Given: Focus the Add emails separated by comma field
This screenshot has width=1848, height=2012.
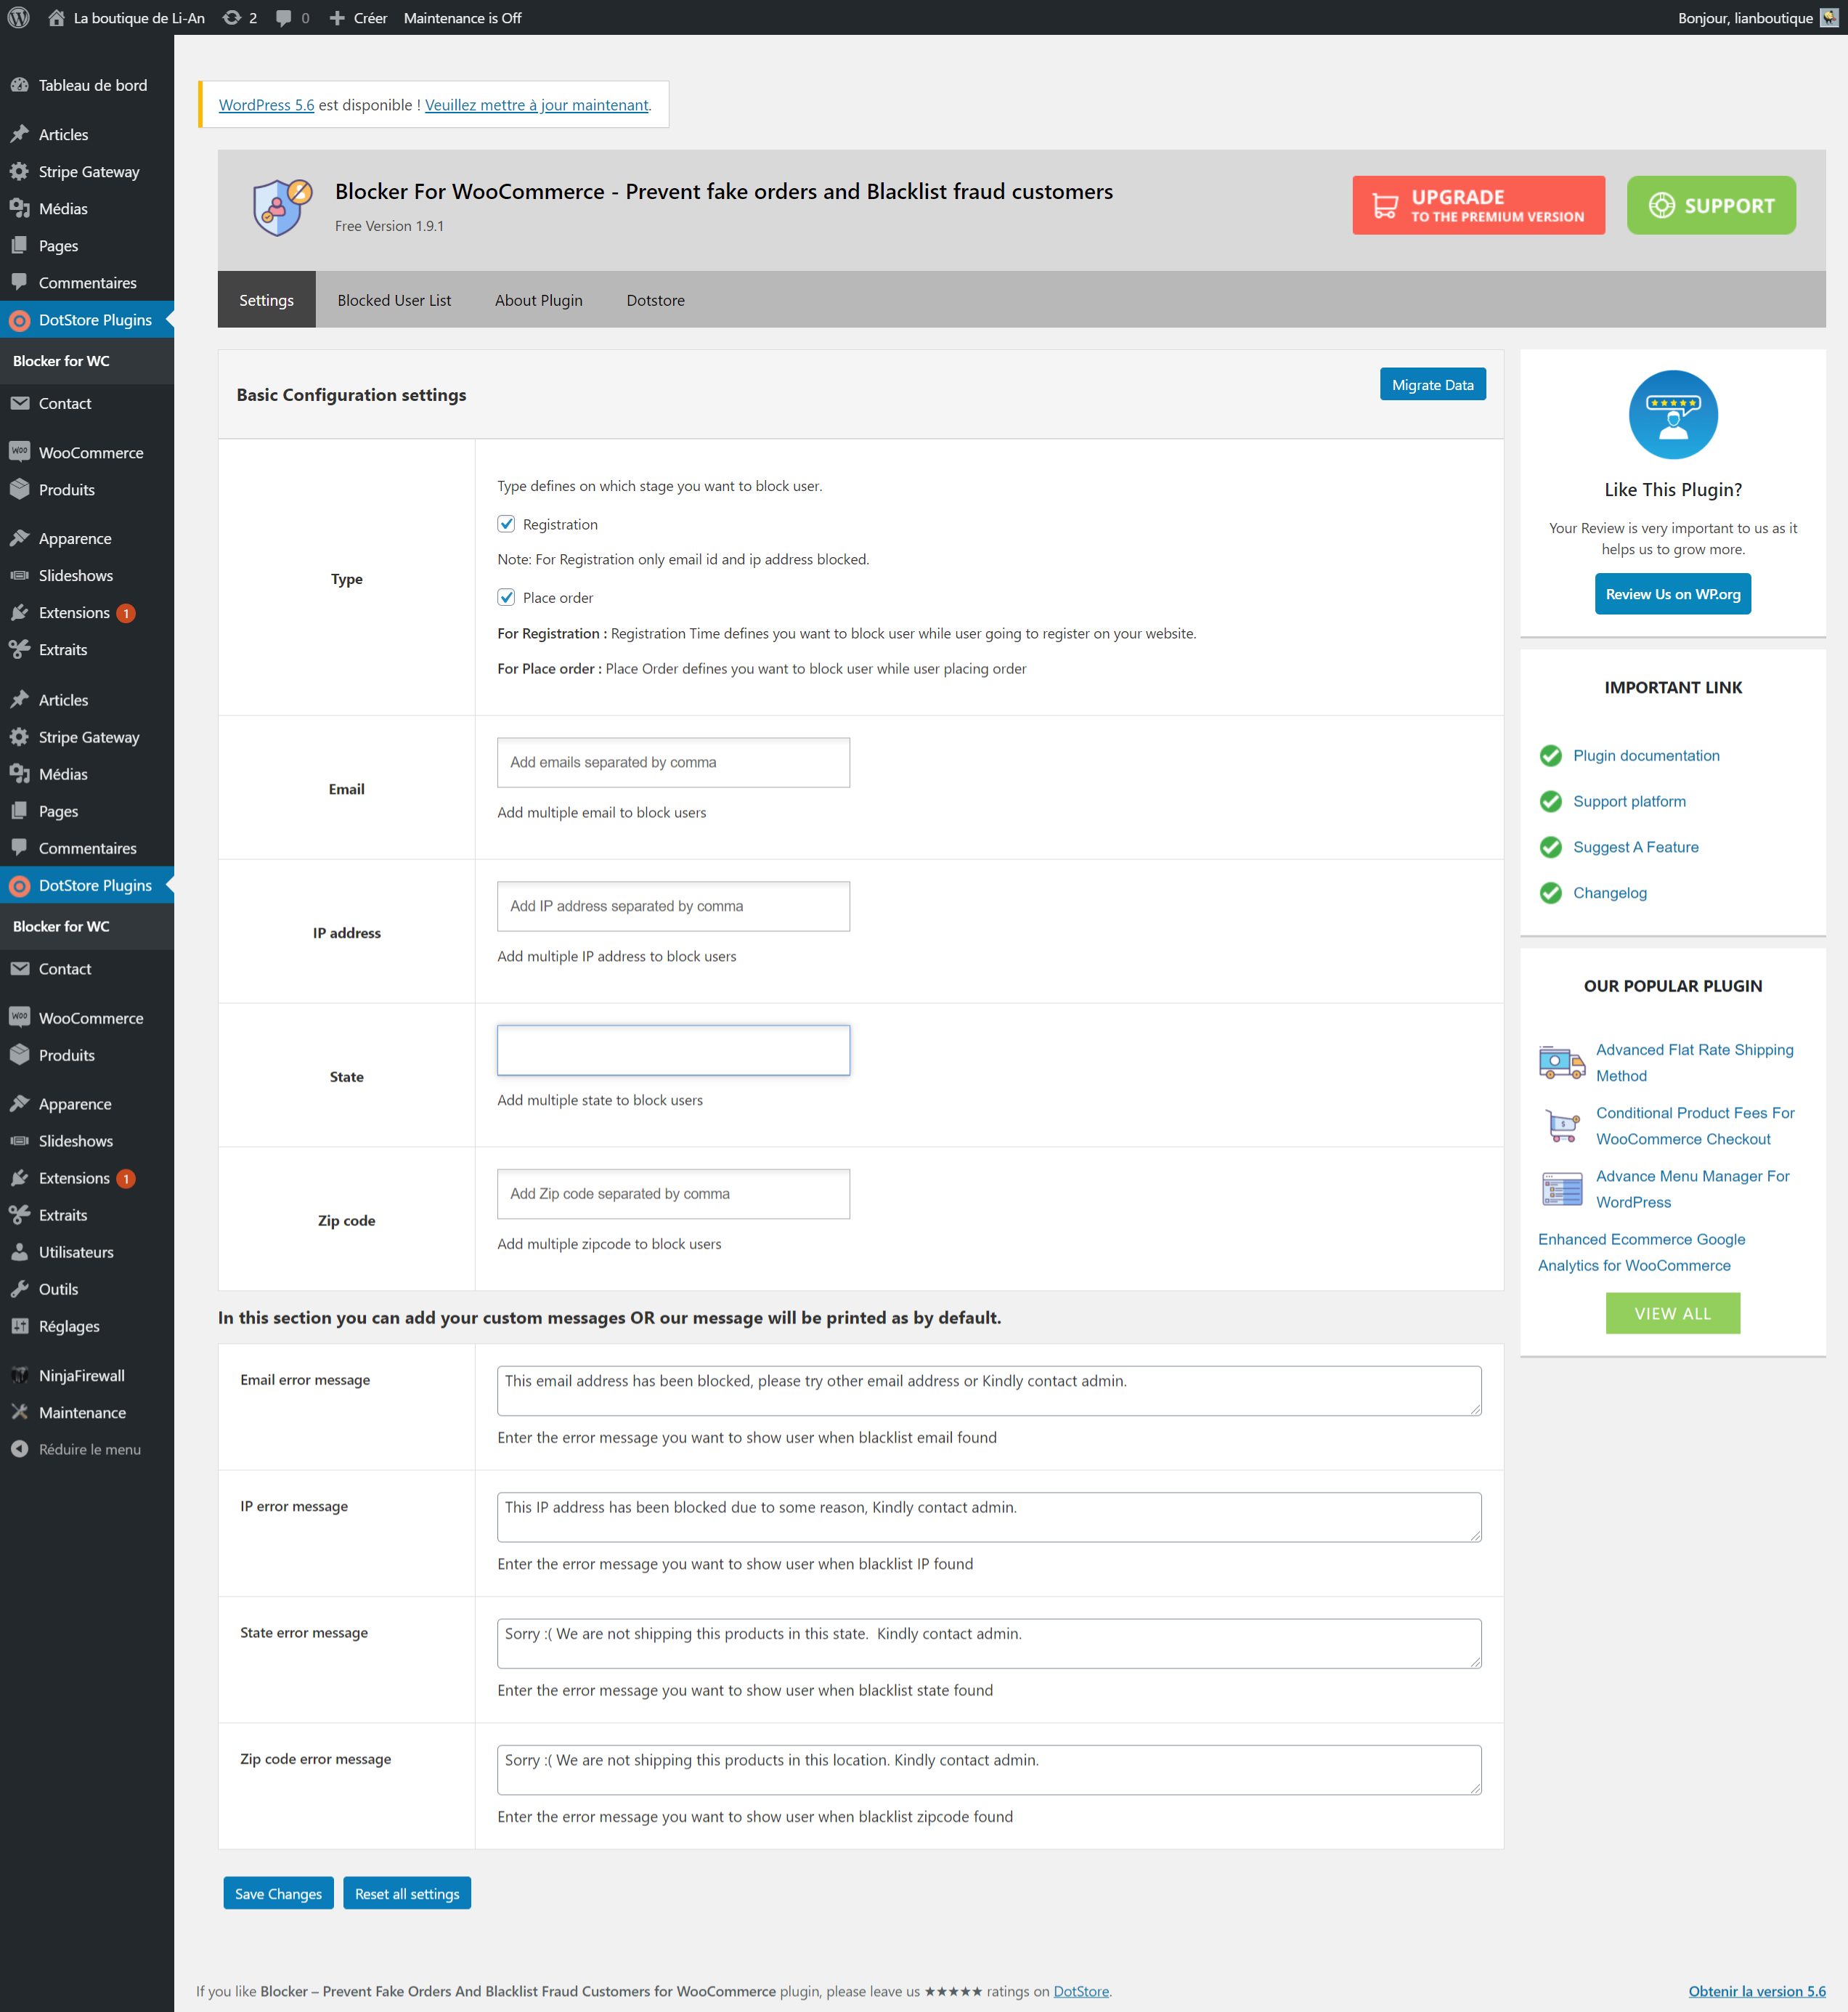Looking at the screenshot, I should 673,763.
